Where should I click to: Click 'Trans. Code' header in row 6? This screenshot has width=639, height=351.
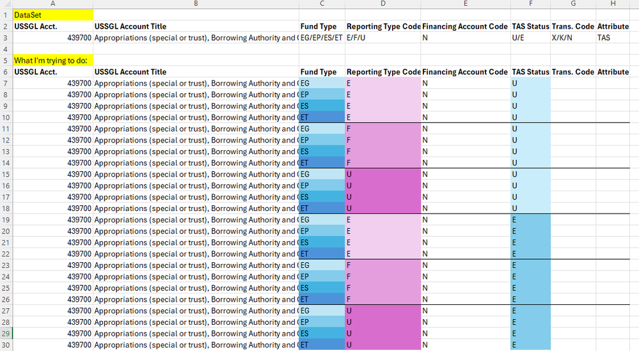[x=573, y=72]
